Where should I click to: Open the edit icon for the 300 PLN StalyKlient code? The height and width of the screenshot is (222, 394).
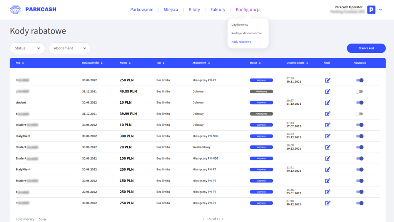click(x=327, y=136)
